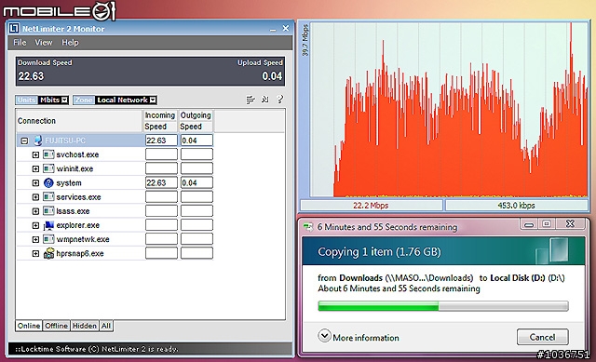This screenshot has width=596, height=362.
Task: Click the pin toolbar icon next to sort
Action: tap(264, 100)
